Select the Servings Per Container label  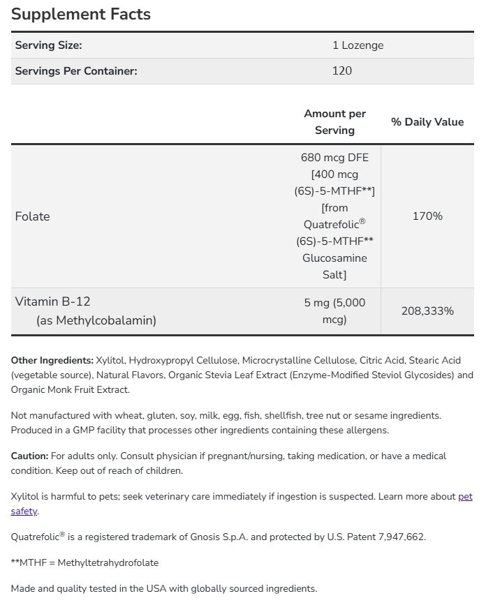76,70
